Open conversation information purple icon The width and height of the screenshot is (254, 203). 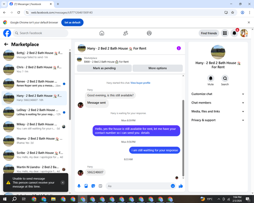pyautogui.click(x=179, y=48)
